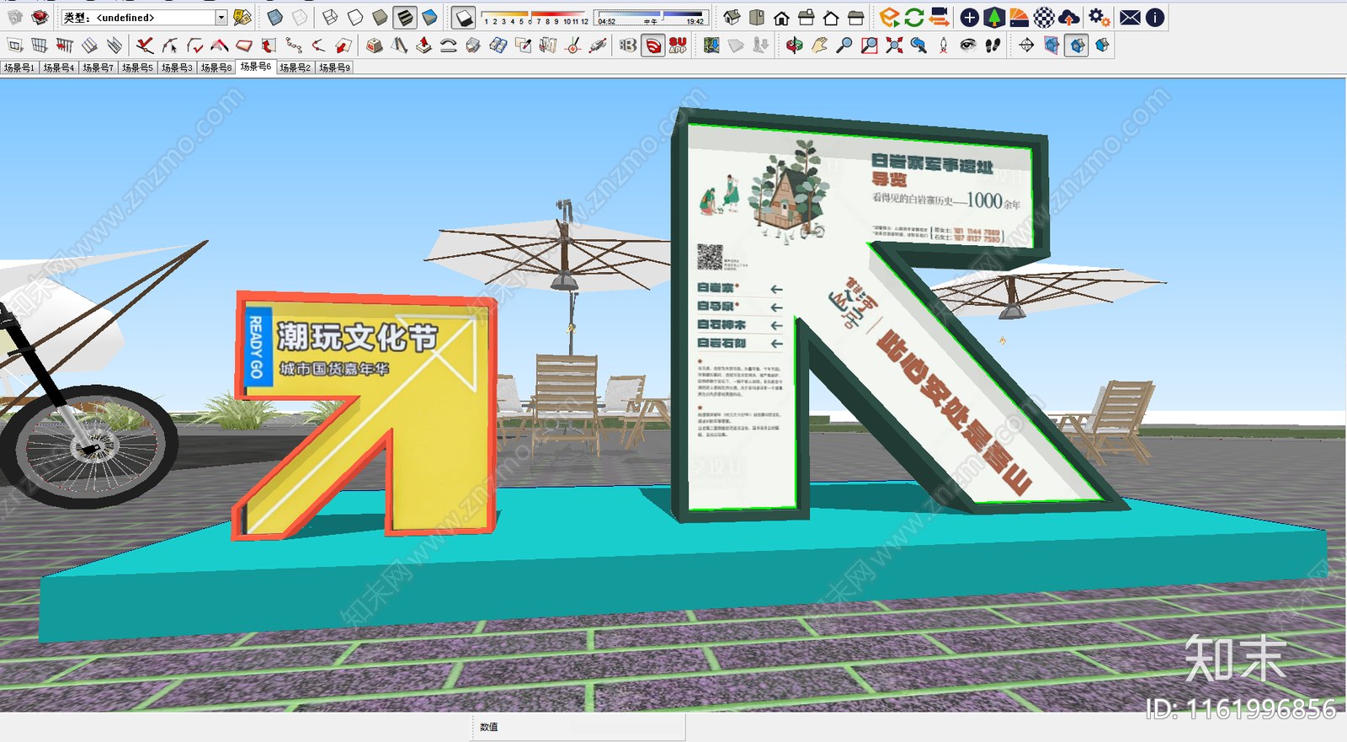Open Enscape material editor swatch icon
The width and height of the screenshot is (1347, 742).
[1019, 17]
